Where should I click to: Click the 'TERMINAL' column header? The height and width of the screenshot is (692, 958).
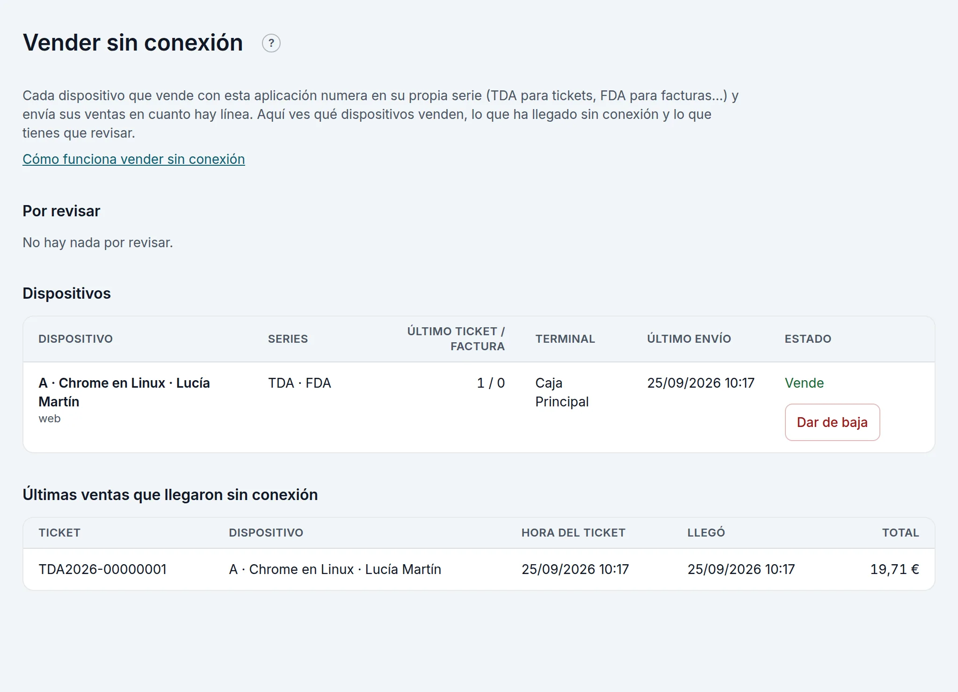coord(565,339)
